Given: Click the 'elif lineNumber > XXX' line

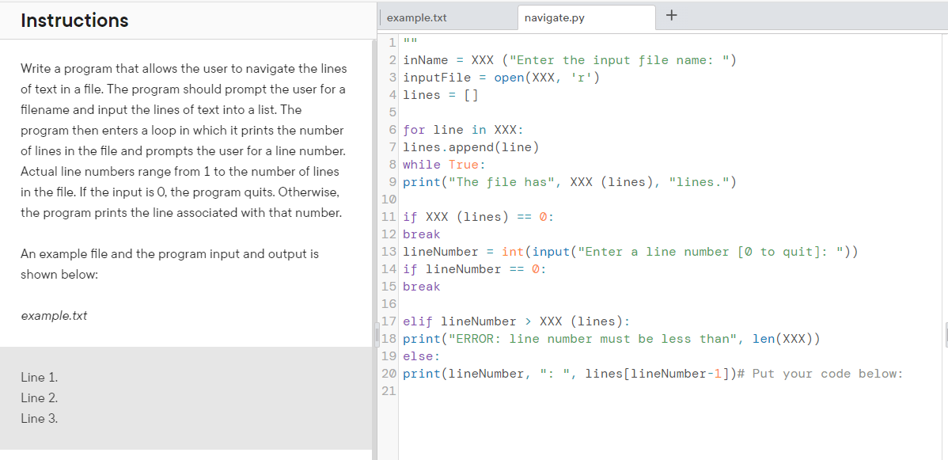Looking at the screenshot, I should click(x=516, y=321).
